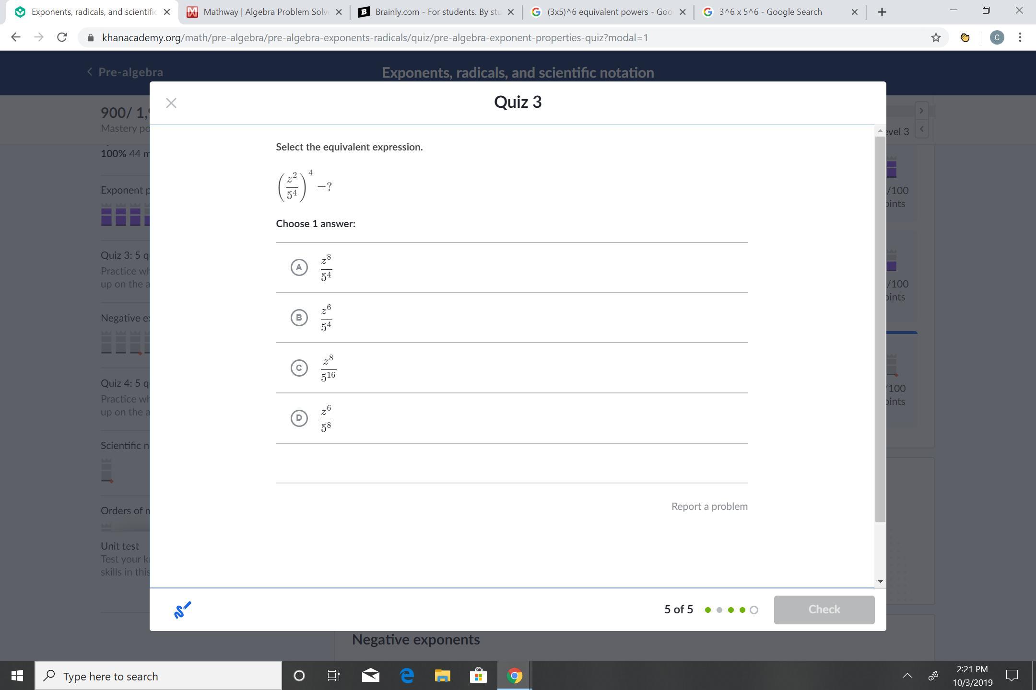
Task: Select answer choice A radio button
Action: (x=299, y=267)
